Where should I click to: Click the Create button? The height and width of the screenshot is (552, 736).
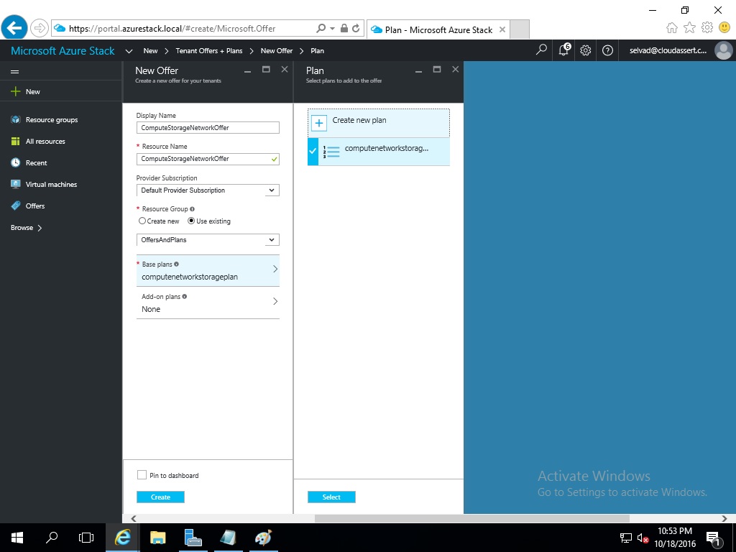(x=160, y=497)
